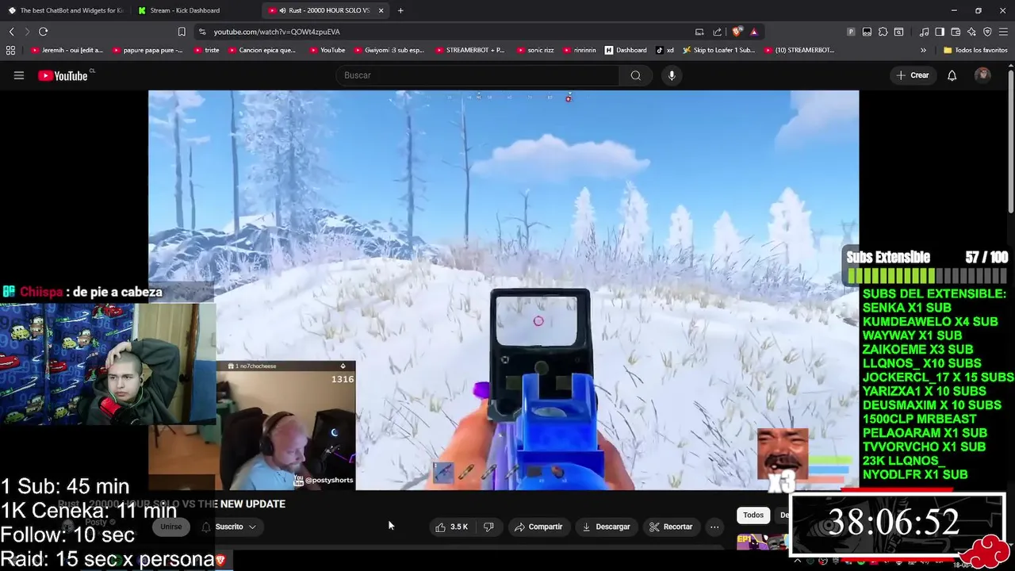Open the browser main hamburger menu
Viewport: 1015px width, 571px height.
pos(1003,32)
